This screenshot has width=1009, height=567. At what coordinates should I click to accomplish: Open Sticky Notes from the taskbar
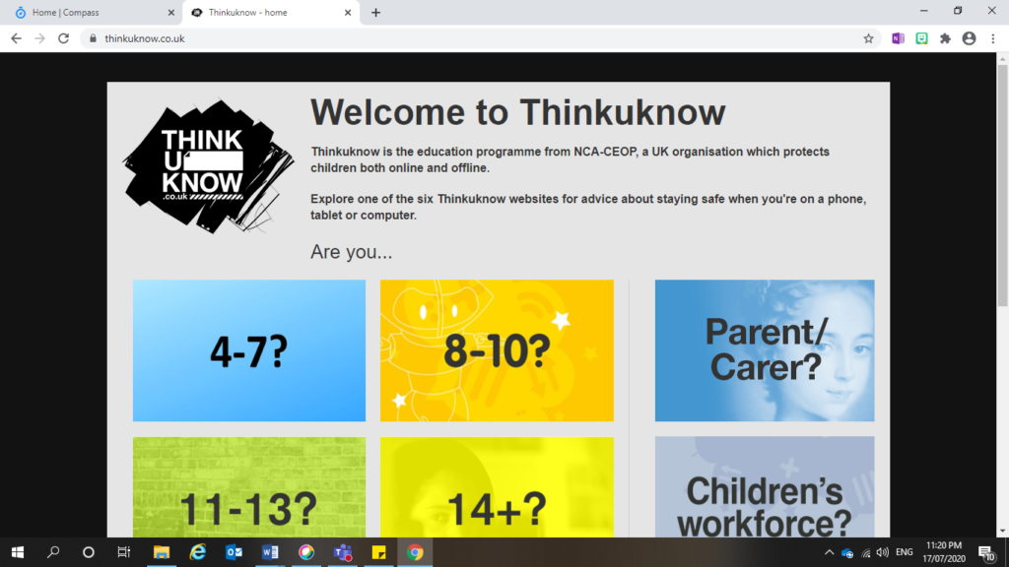click(379, 552)
